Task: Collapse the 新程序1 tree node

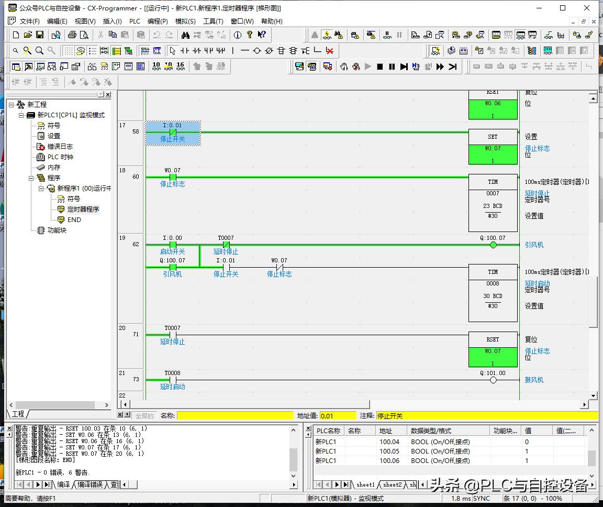Action: (41, 188)
